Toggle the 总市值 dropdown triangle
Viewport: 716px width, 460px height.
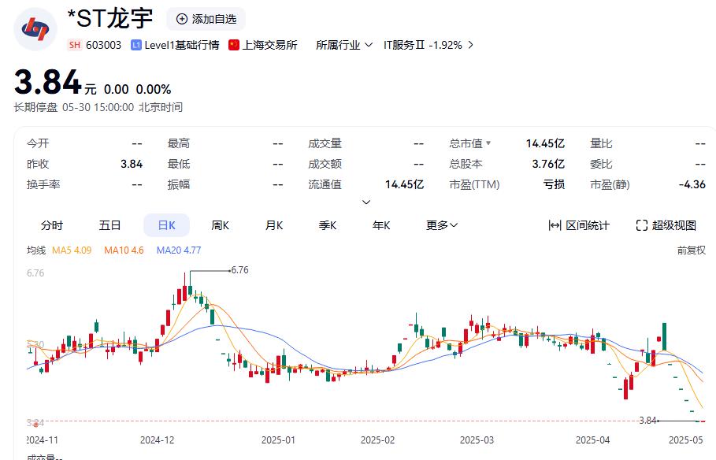(x=488, y=143)
